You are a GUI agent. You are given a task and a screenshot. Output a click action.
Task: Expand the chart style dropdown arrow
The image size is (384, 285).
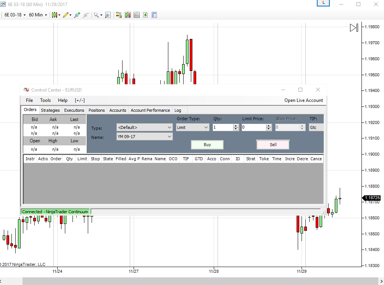click(59, 15)
